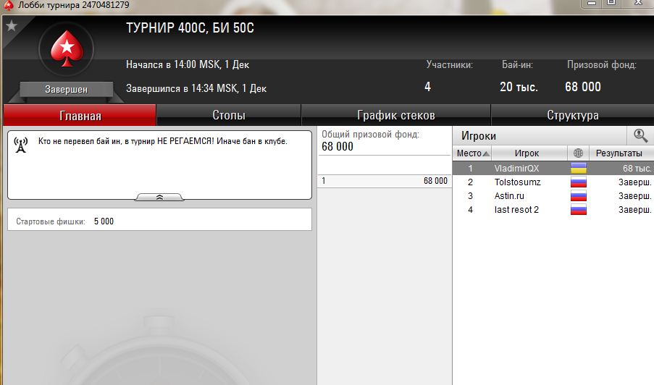Click the first place prize row 68 000
The height and width of the screenshot is (385, 654).
tap(385, 181)
